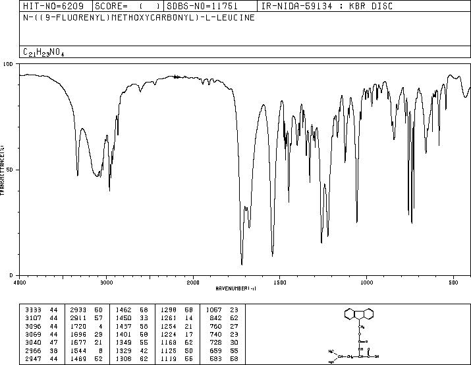Select peak value 1125 in the table
The width and height of the screenshot is (471, 365).
(x=169, y=351)
